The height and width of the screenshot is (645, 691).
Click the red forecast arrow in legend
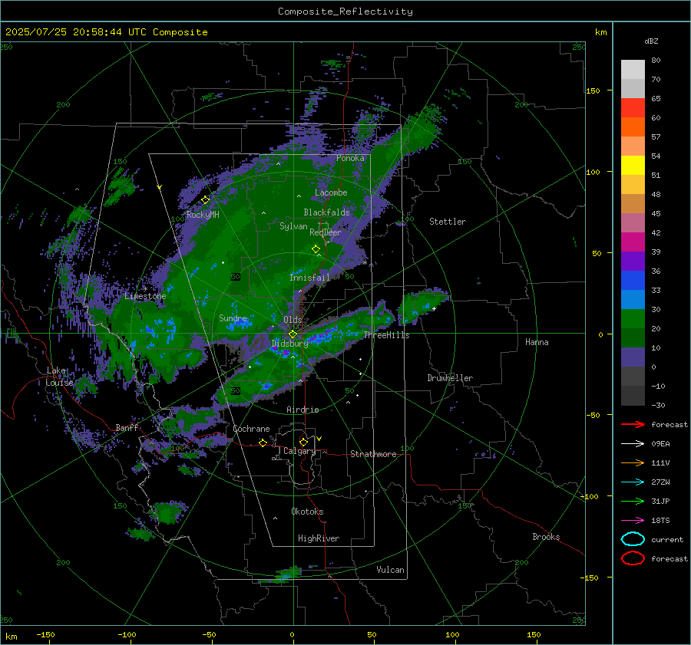tap(633, 424)
